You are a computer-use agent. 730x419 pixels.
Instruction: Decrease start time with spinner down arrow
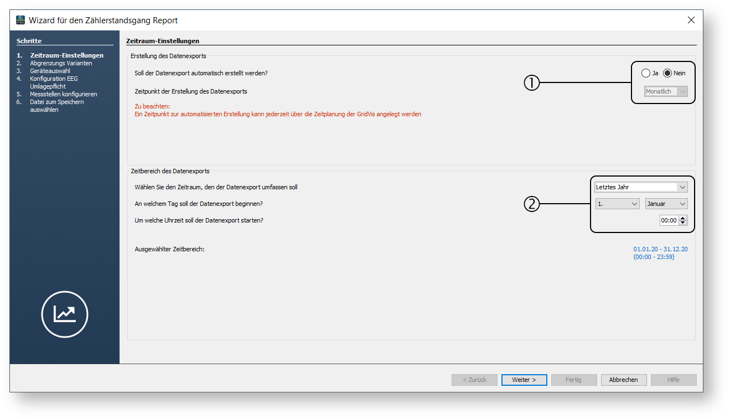[x=683, y=223]
